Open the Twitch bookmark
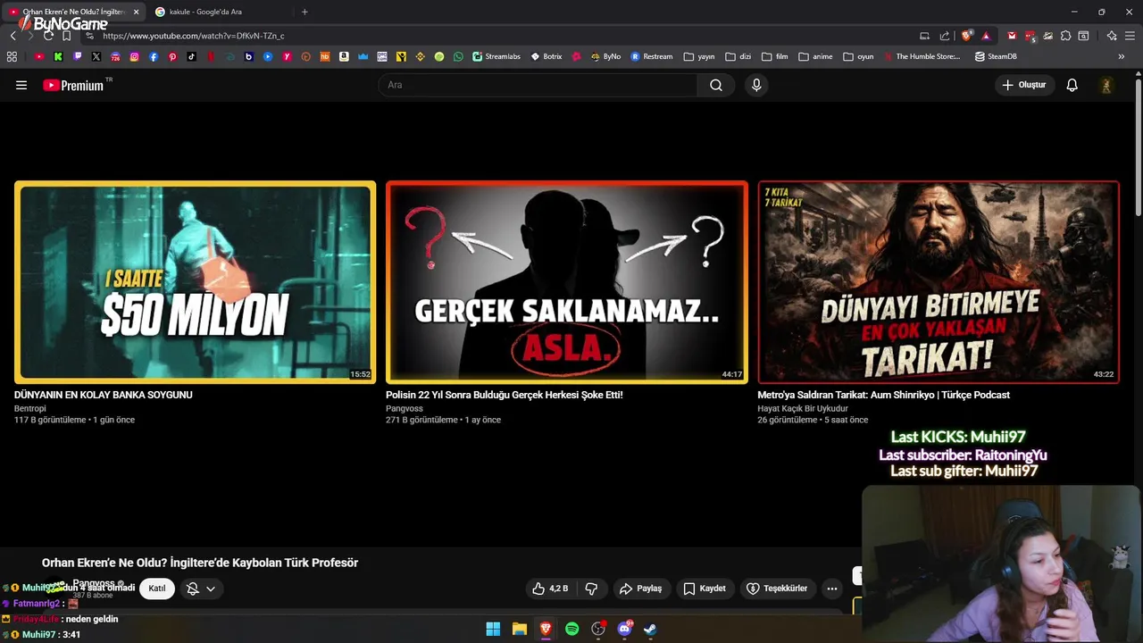Image resolution: width=1143 pixels, height=643 pixels. [x=78, y=56]
